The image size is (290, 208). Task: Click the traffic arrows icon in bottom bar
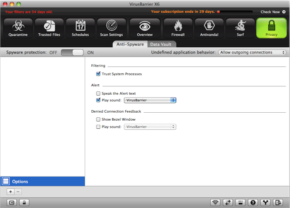tap(228, 203)
